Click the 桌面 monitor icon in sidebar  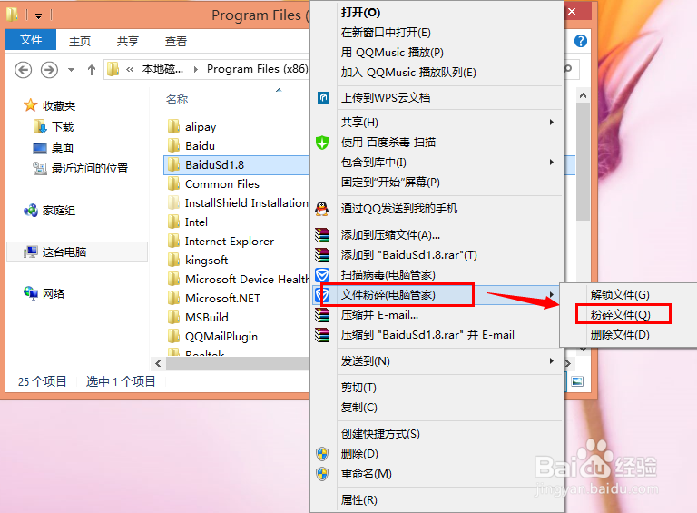tap(40, 148)
